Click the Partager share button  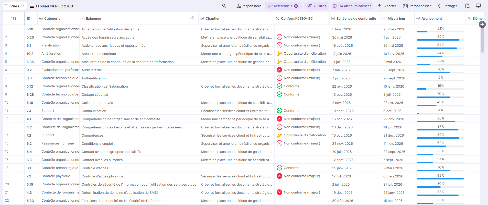click(447, 6)
